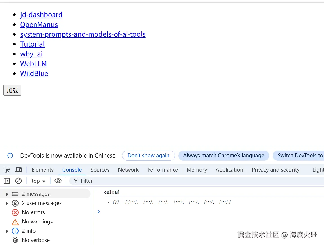Click the console Filter input field
The image size is (324, 245).
click(x=196, y=181)
